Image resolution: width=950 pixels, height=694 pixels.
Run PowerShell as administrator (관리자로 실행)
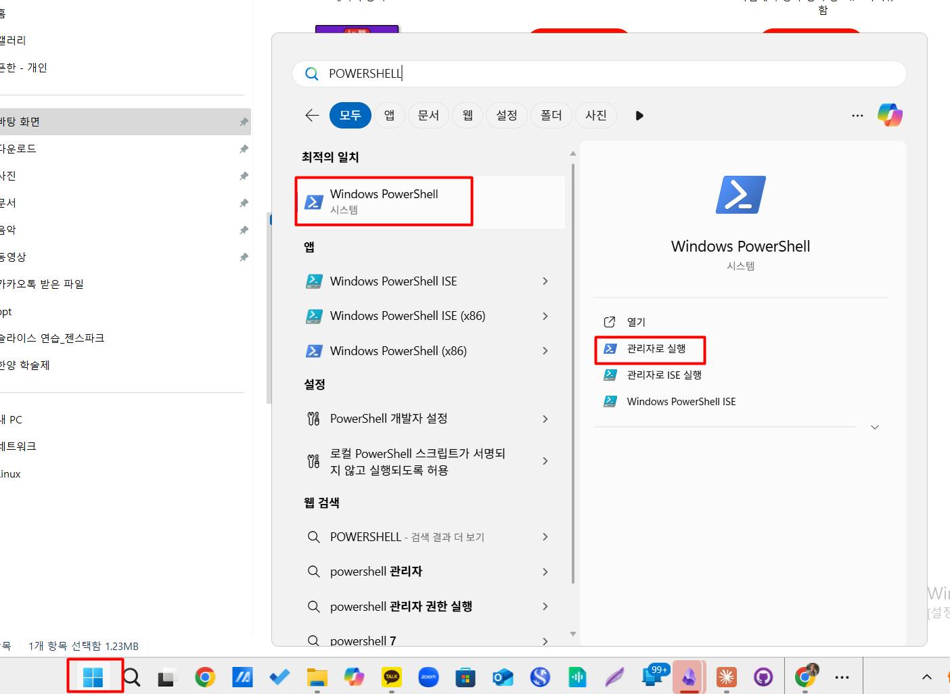[656, 348]
